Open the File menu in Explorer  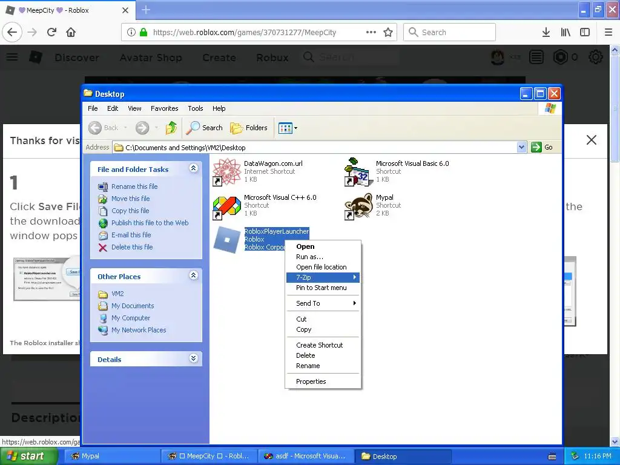tap(93, 108)
